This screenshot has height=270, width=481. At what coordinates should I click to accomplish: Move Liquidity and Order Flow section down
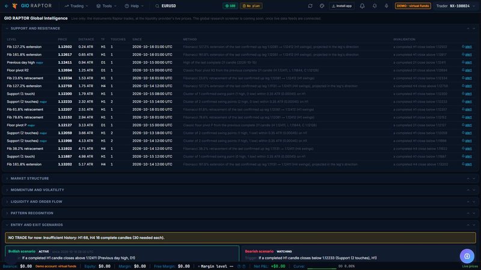(474, 202)
